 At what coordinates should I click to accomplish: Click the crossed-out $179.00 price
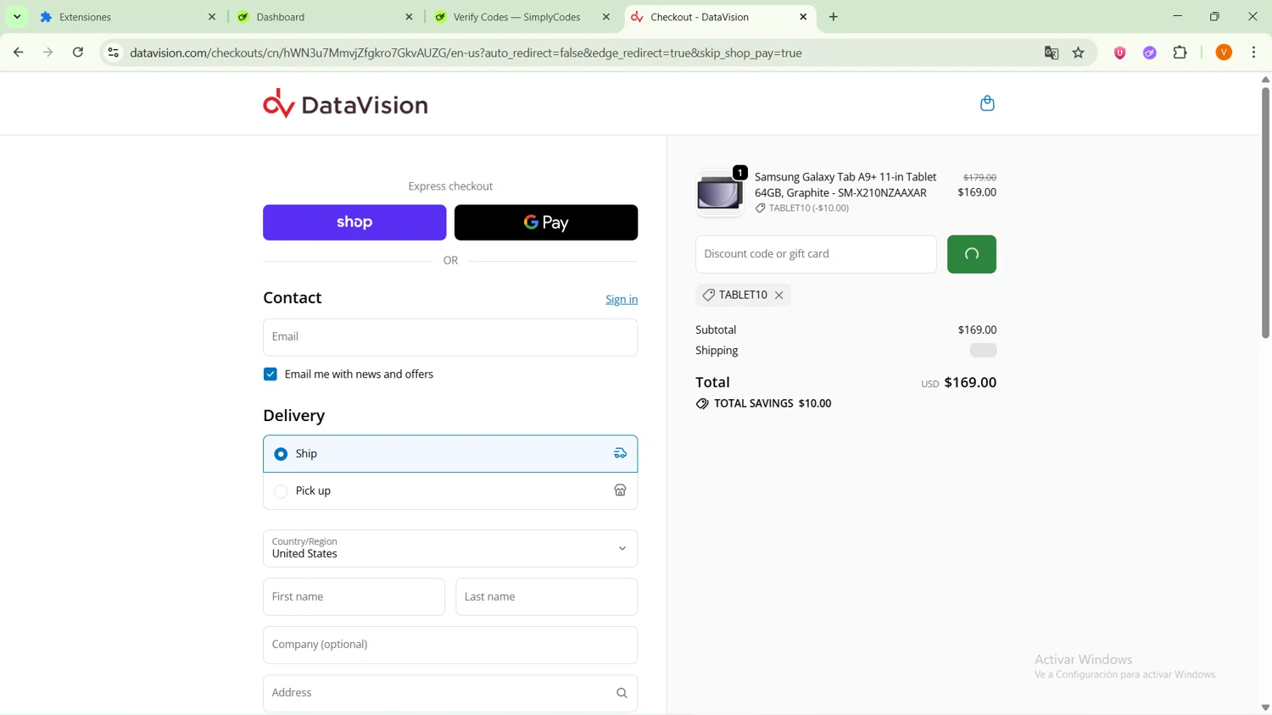[x=979, y=177]
